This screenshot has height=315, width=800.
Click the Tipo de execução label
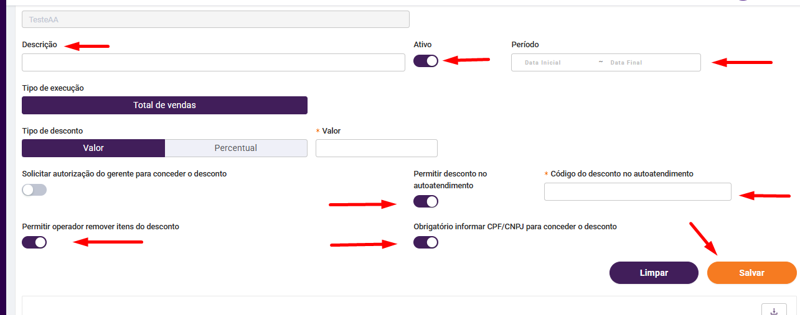pyautogui.click(x=53, y=88)
